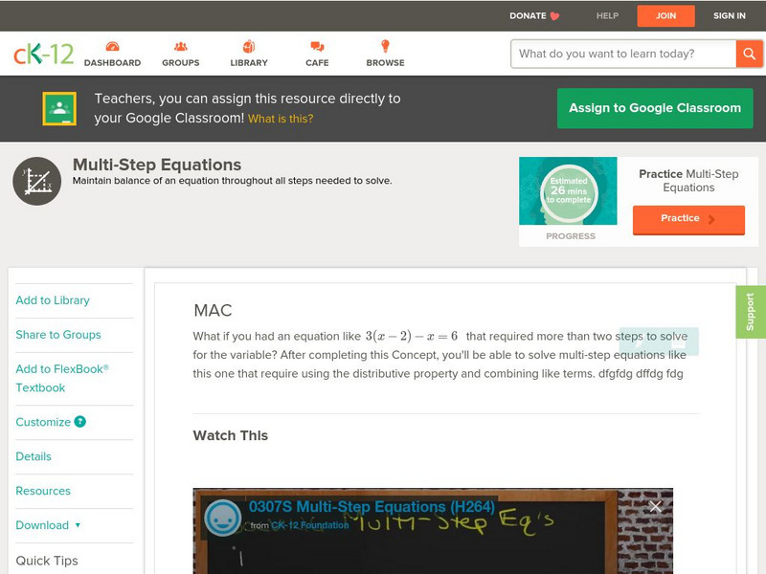This screenshot has height=574, width=766.
Task: Click Share to Groups link
Action: pos(58,335)
